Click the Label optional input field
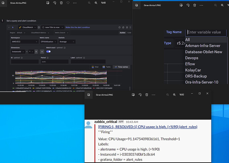The height and width of the screenshot is (163, 229). coord(88,62)
